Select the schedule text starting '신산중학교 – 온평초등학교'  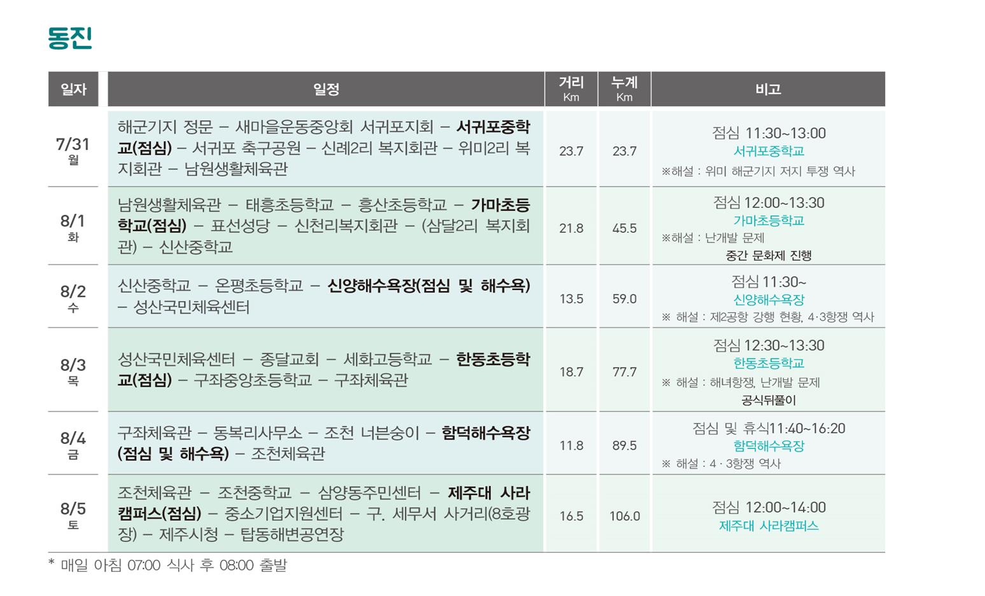click(x=324, y=296)
